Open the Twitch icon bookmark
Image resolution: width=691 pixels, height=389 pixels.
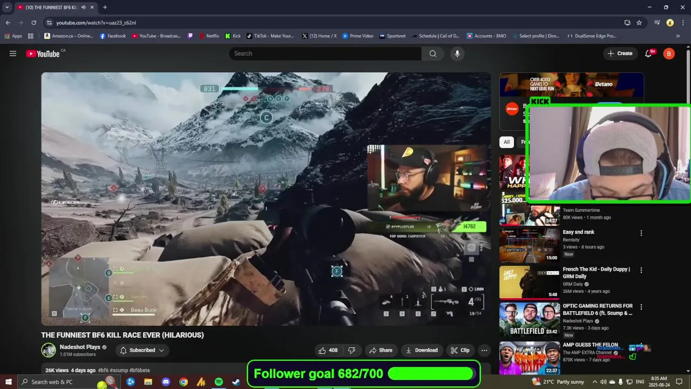coord(190,36)
